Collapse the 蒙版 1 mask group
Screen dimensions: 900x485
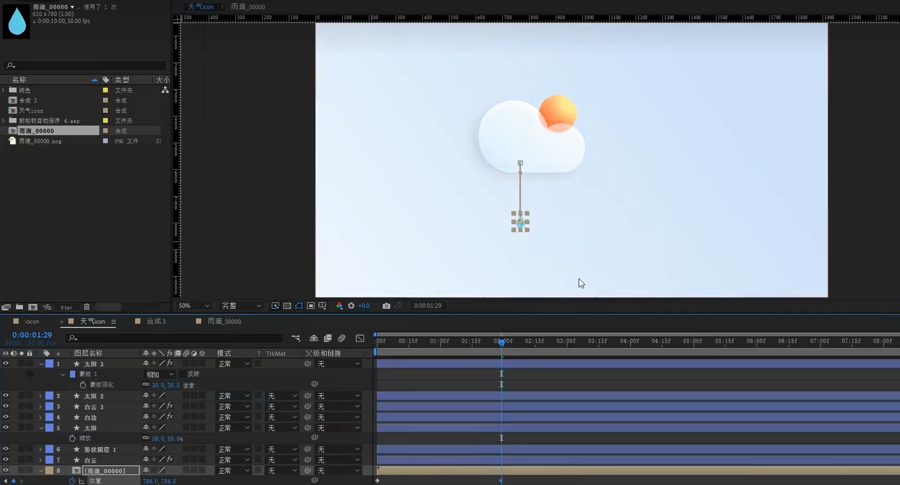point(62,374)
